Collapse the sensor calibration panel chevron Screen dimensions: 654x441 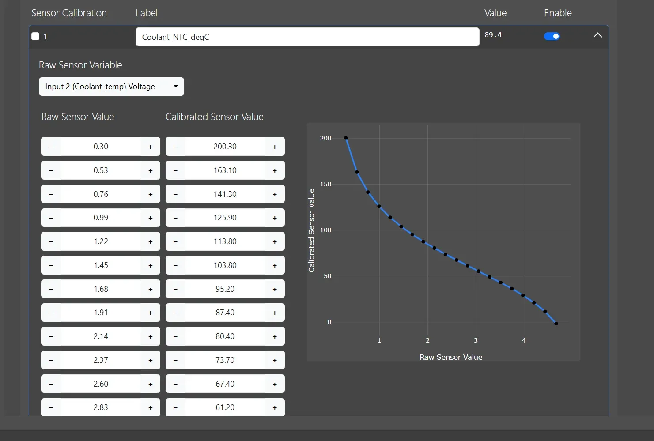point(597,35)
